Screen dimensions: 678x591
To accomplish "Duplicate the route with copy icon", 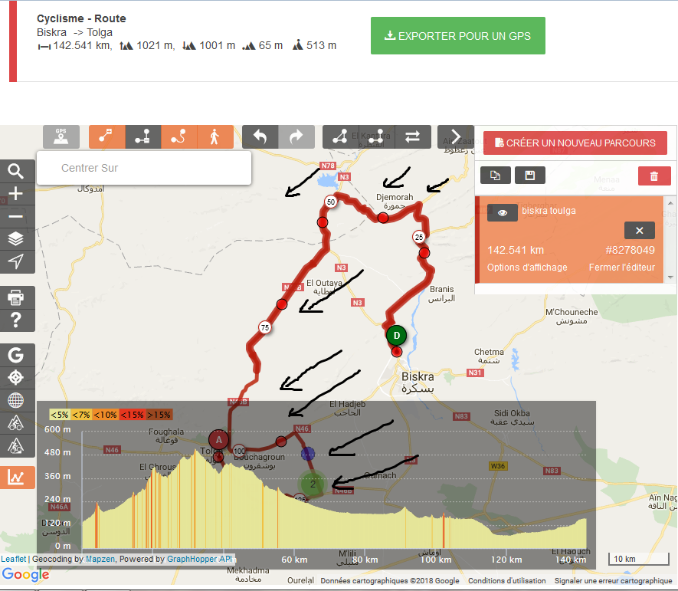I will click(x=496, y=176).
